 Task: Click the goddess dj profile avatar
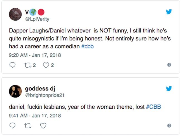[15, 91]
